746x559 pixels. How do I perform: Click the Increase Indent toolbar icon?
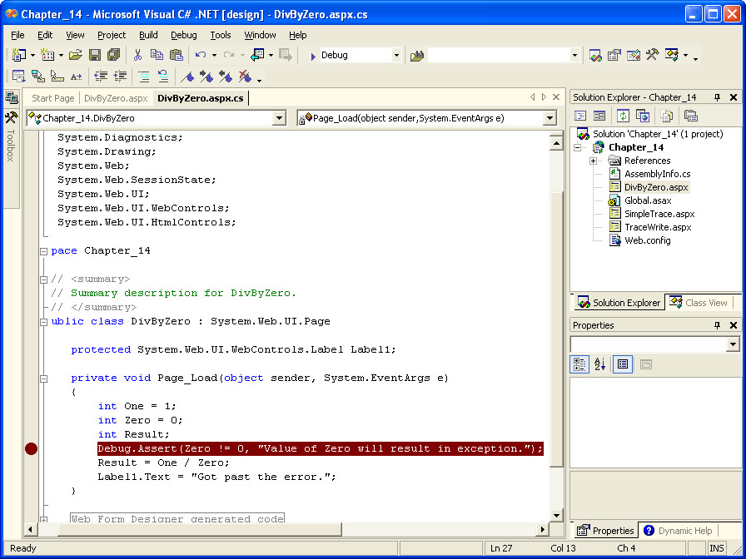[121, 77]
